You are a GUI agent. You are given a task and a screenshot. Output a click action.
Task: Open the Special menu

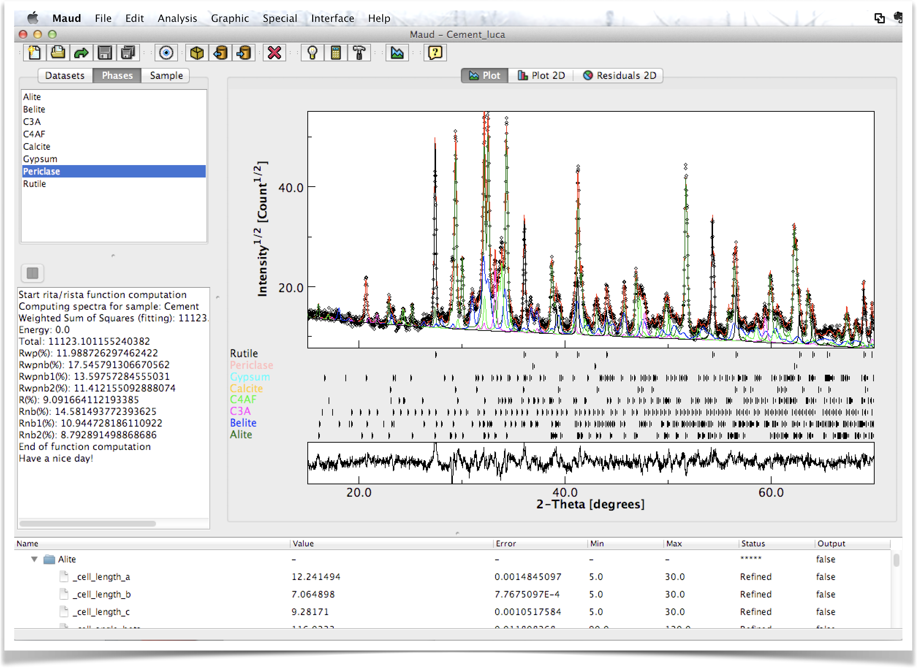click(280, 18)
